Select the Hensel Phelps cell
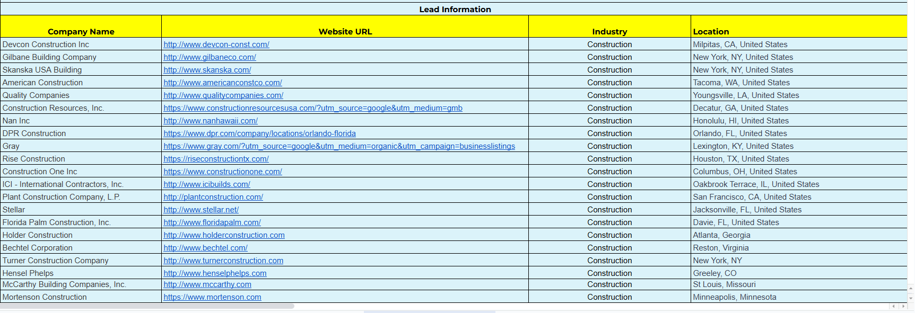 [x=81, y=273]
